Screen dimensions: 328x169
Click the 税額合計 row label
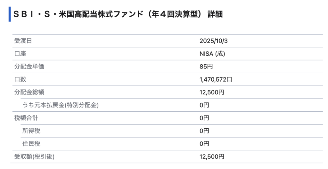[x=26, y=118]
